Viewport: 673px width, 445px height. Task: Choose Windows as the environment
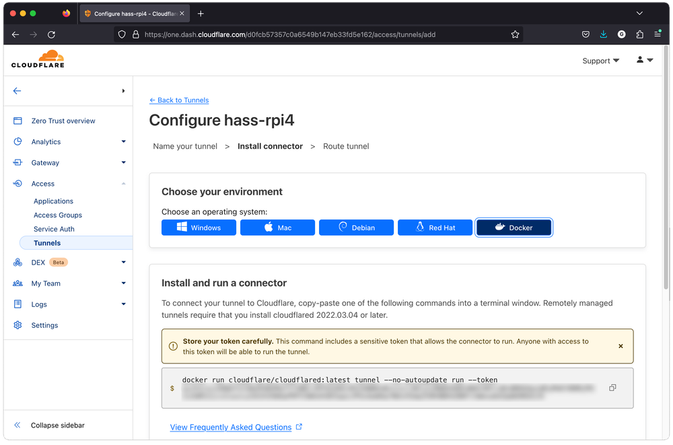(x=199, y=228)
